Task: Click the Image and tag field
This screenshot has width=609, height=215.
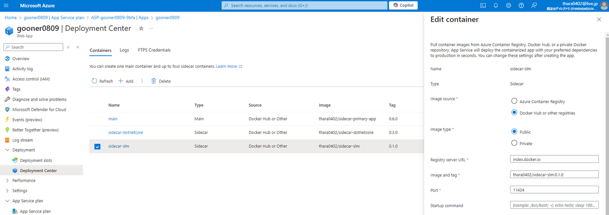Action: [x=554, y=175]
